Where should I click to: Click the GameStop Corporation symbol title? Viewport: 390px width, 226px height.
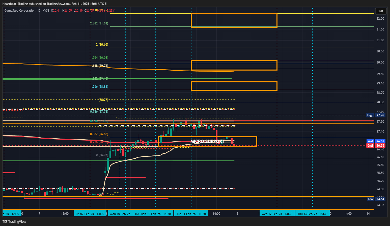[x=20, y=11]
